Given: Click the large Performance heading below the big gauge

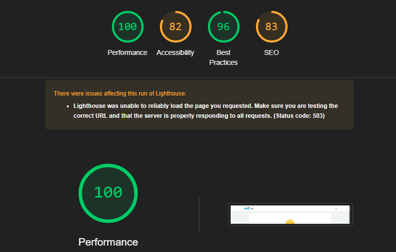Looking at the screenshot, I should pos(108,242).
